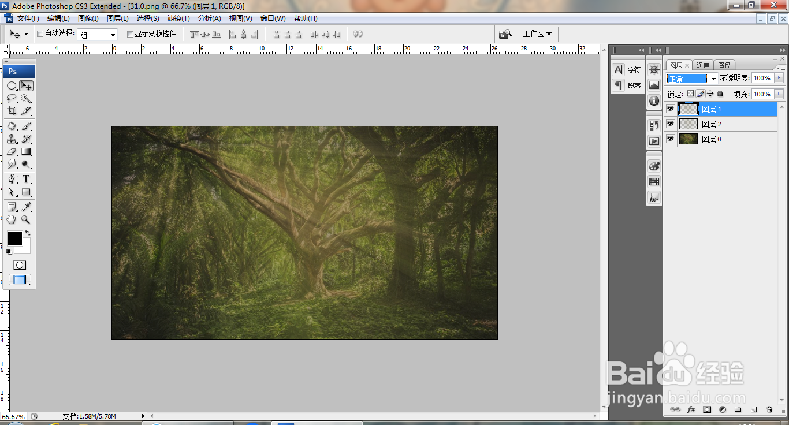Viewport: 789px width, 425px height.
Task: Select the Horizontal Type tool
Action: pos(26,179)
